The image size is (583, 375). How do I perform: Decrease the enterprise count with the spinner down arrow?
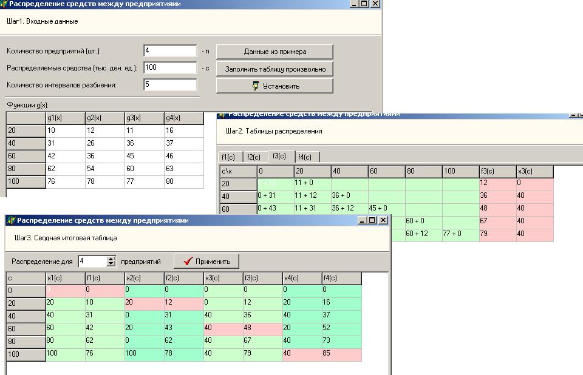(x=111, y=264)
